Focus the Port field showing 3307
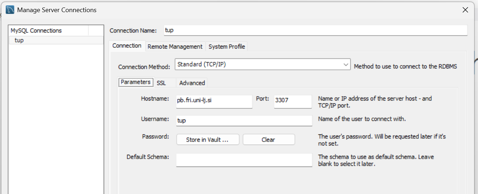 (x=293, y=101)
